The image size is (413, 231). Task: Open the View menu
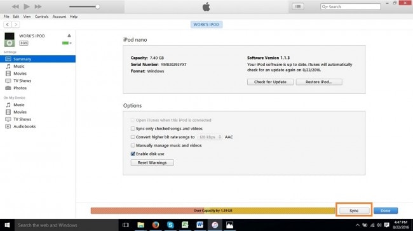[27, 16]
